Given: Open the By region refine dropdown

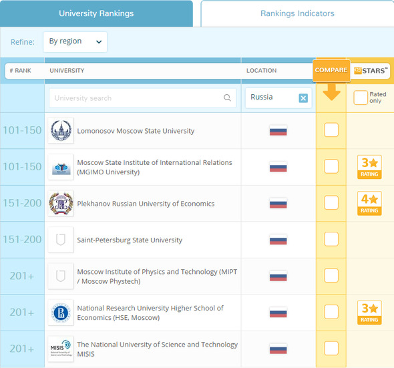Looking at the screenshot, I should pos(75,41).
